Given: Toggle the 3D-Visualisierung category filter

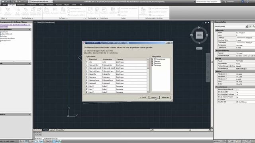Looking at the screenshot, I should (152, 59).
